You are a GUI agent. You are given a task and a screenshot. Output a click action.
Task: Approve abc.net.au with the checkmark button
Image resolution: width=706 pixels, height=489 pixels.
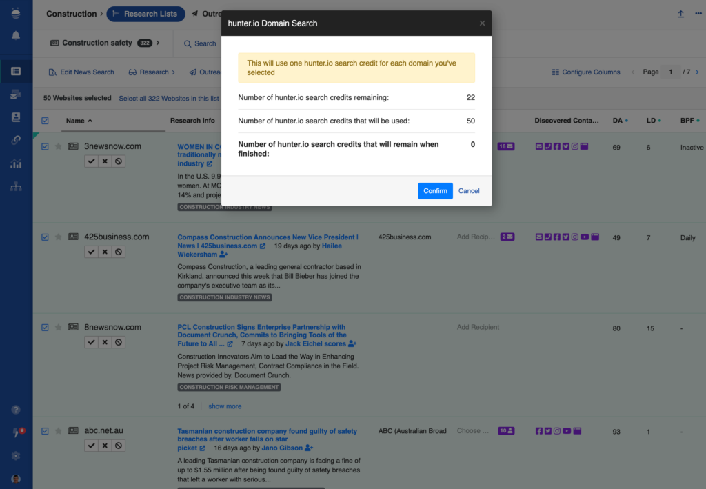(x=92, y=446)
